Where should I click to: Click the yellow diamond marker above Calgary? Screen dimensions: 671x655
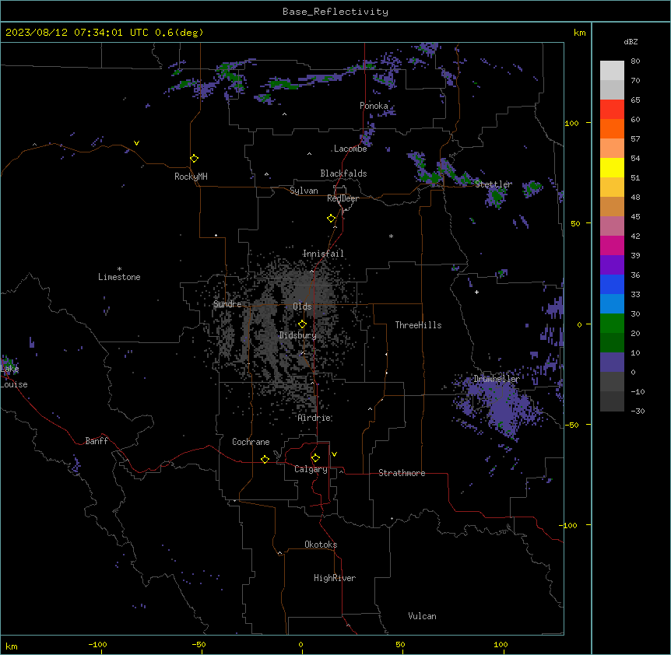[315, 458]
